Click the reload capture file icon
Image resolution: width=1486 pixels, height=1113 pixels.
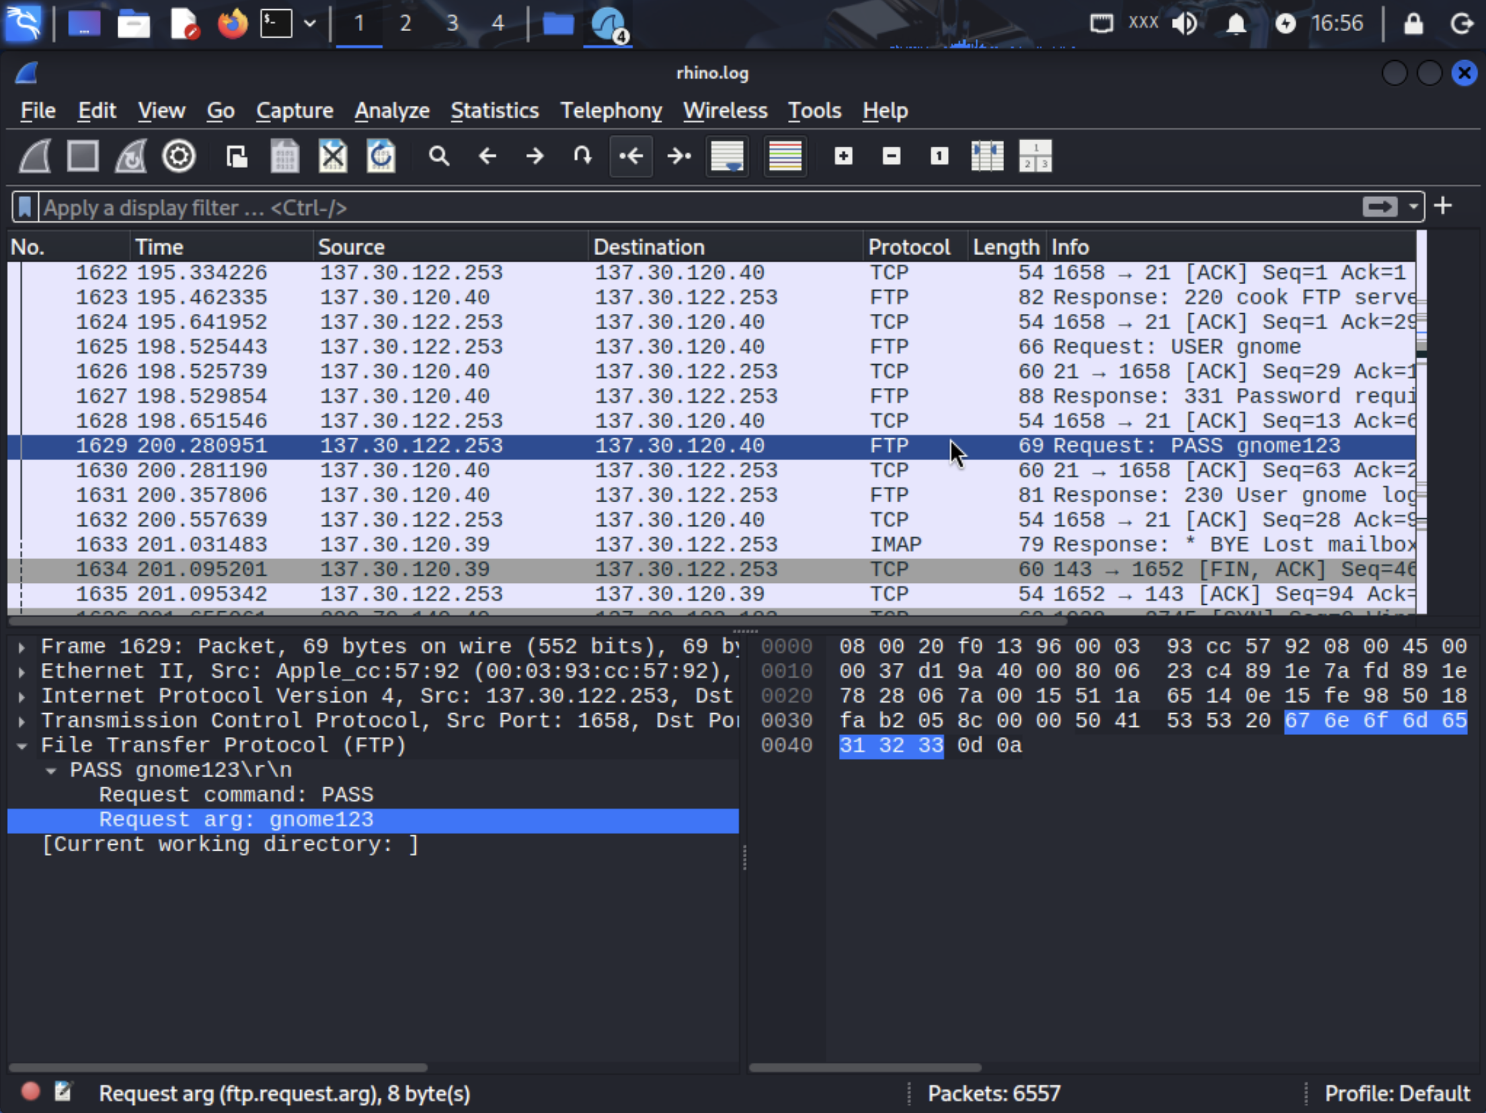click(380, 157)
